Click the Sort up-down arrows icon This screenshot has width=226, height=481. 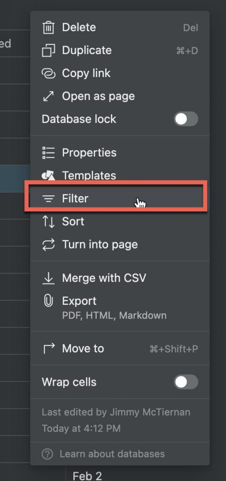coord(48,222)
